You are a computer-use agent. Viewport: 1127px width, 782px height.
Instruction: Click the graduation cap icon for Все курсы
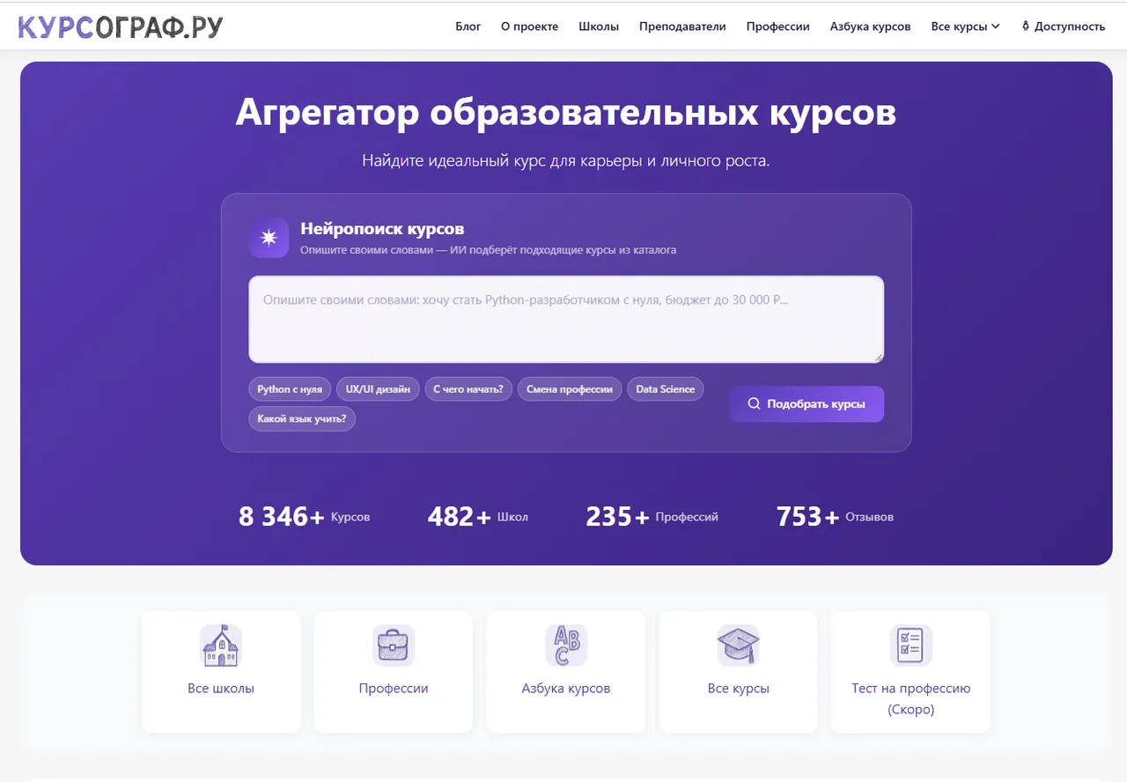point(739,646)
